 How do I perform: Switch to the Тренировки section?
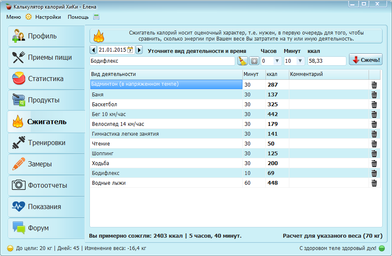click(x=46, y=143)
